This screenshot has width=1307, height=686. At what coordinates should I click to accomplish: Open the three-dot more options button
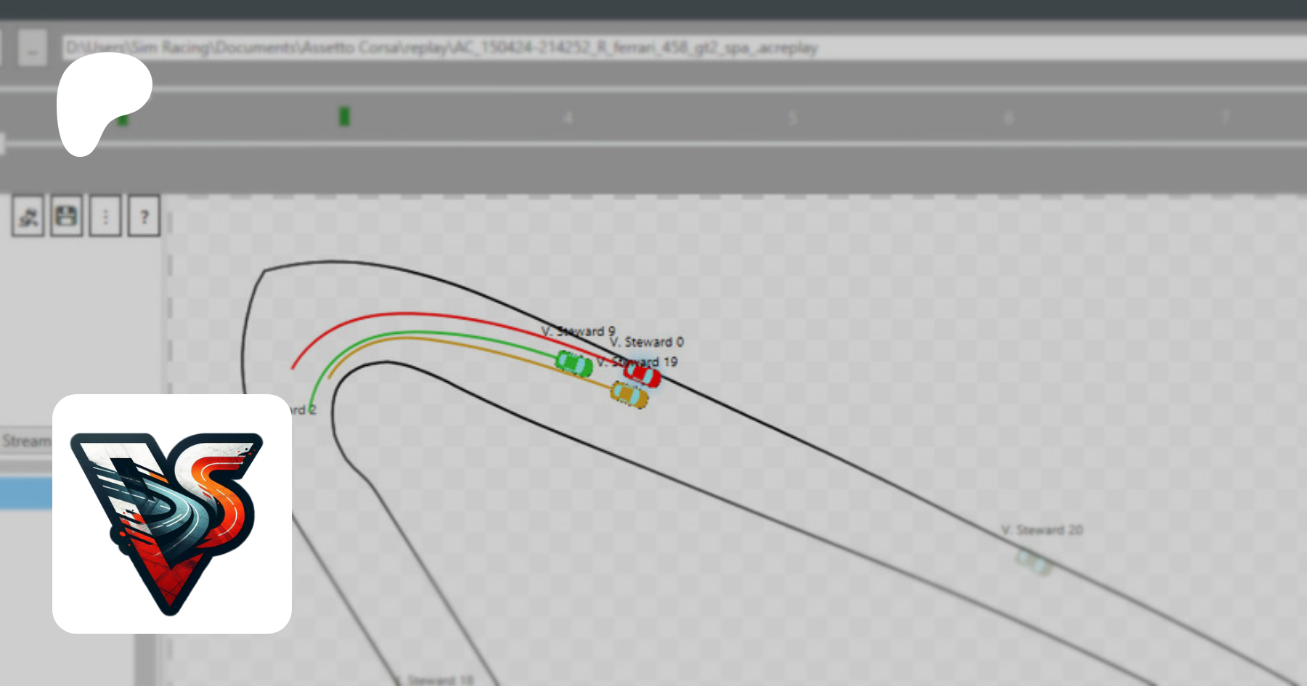click(x=105, y=216)
